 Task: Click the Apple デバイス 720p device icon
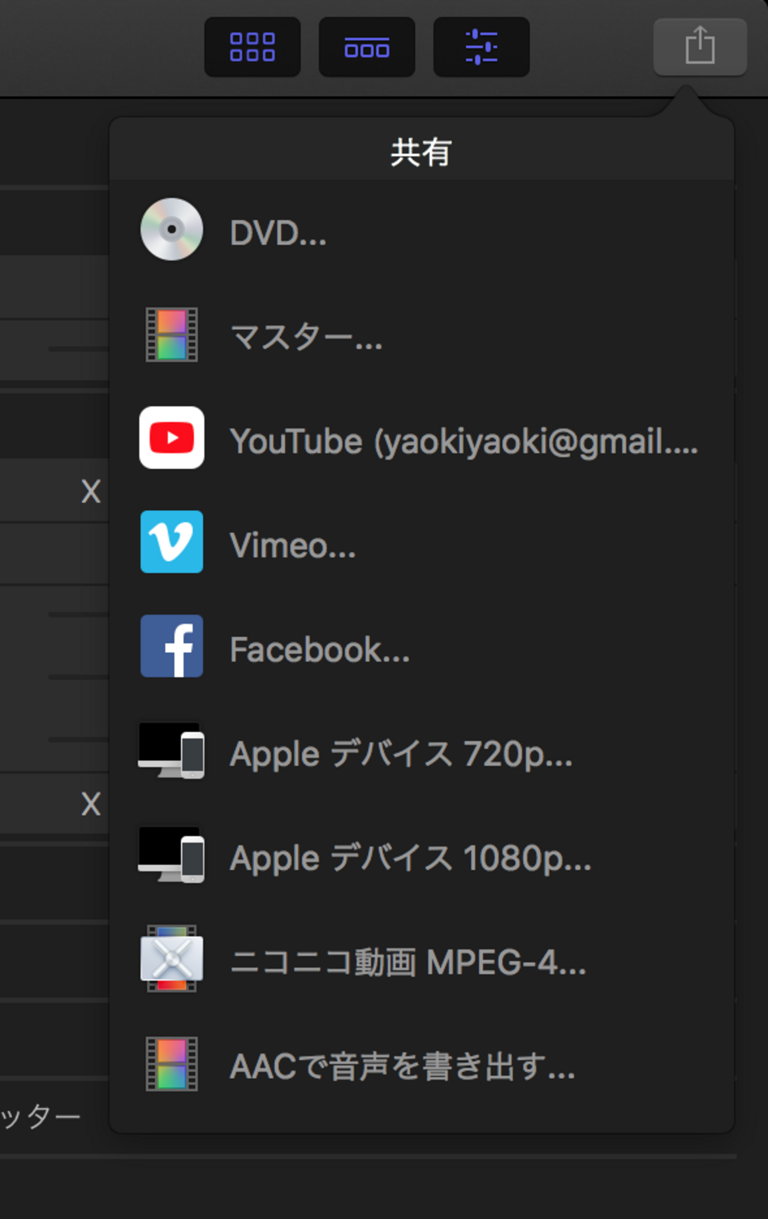tap(171, 750)
